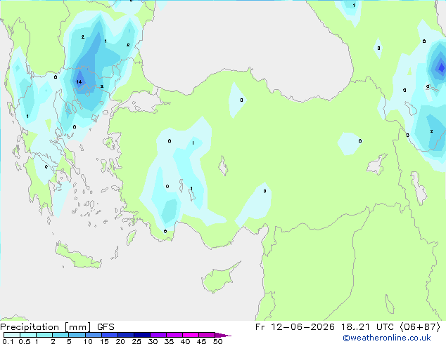Click the 45–50 mm legend color swatch
Viewport: 446px width, 344px height.
[x=207, y=335]
